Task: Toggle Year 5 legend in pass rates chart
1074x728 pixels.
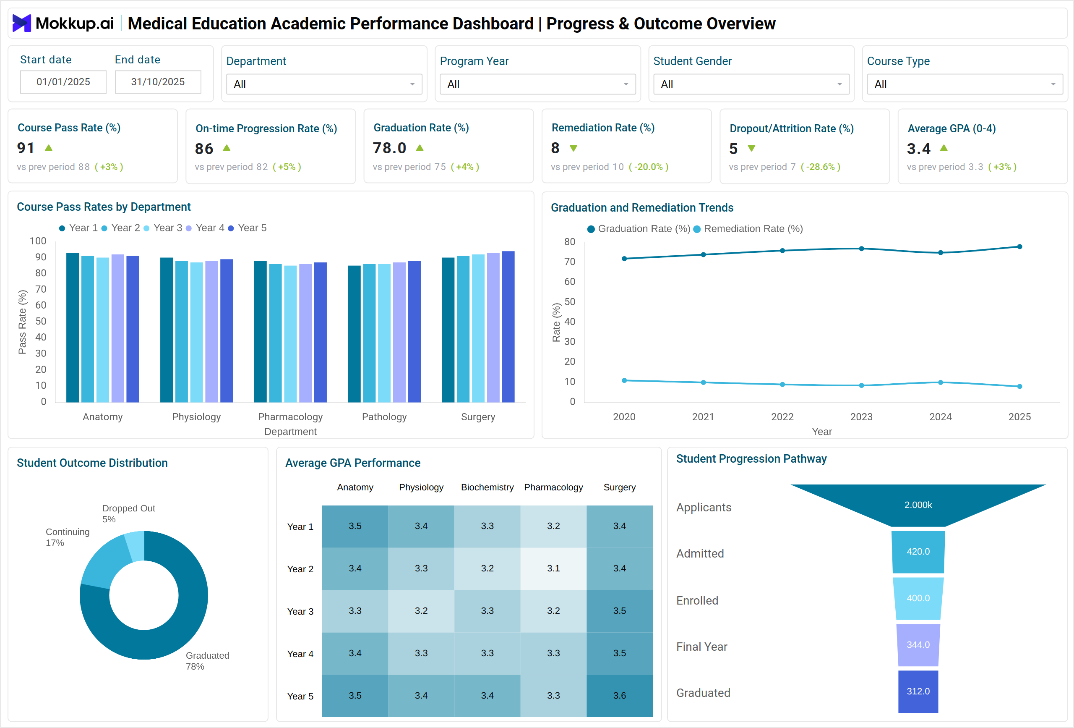Action: (247, 228)
